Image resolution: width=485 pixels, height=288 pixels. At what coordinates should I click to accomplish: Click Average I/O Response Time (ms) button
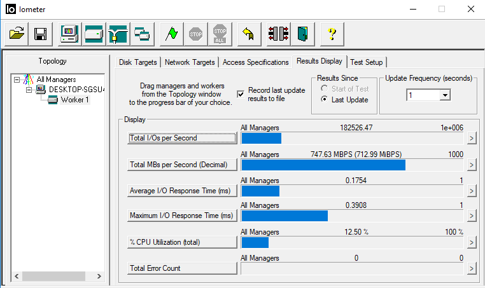(x=182, y=191)
